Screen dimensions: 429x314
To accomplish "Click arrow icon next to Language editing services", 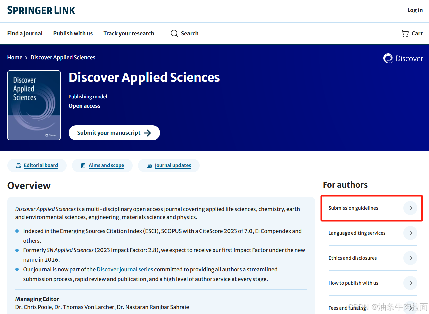I will coord(410,233).
